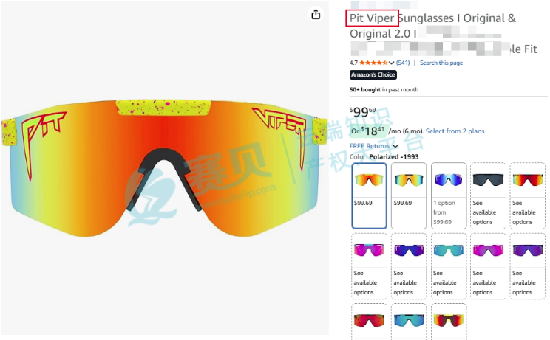Screen dimensions: 550x340
Task: Pick the black lens sunglasses swatch
Action: [488, 195]
